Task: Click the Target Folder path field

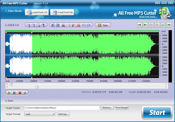Action: 62,108
